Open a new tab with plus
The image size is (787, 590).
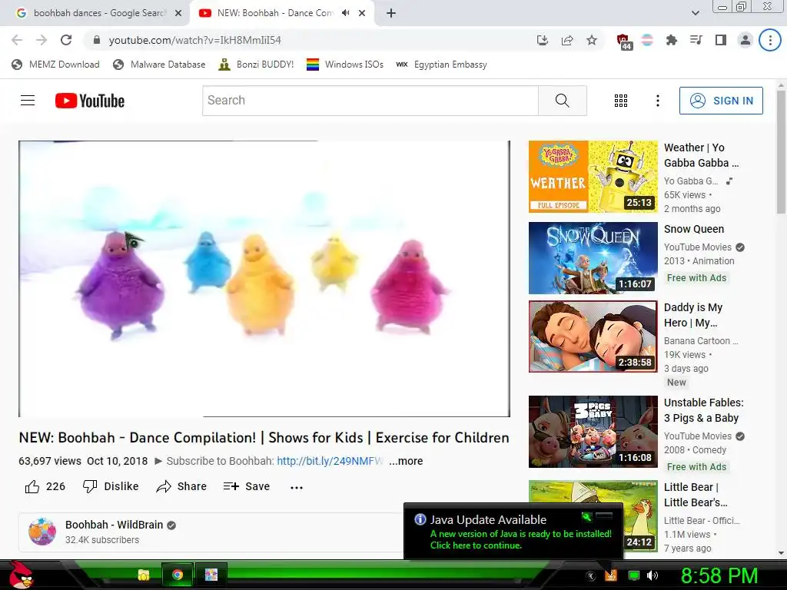(391, 13)
